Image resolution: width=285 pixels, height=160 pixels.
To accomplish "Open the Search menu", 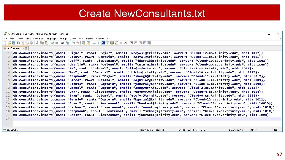I will coord(20,39).
